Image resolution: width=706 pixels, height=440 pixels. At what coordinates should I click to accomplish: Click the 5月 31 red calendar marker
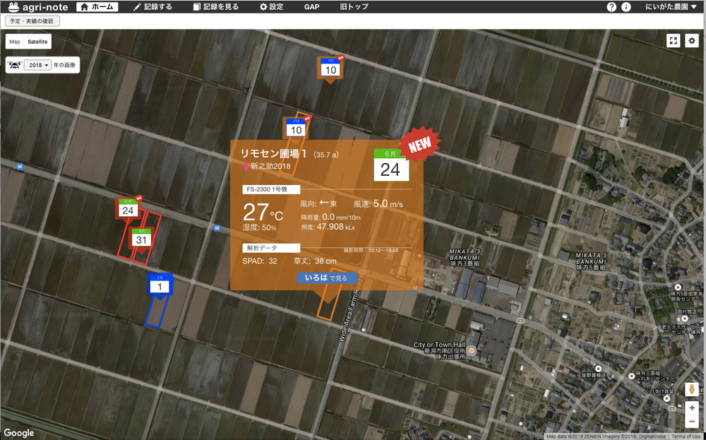pos(141,238)
